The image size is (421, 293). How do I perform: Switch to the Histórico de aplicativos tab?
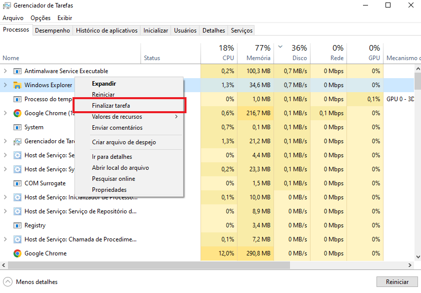(106, 31)
